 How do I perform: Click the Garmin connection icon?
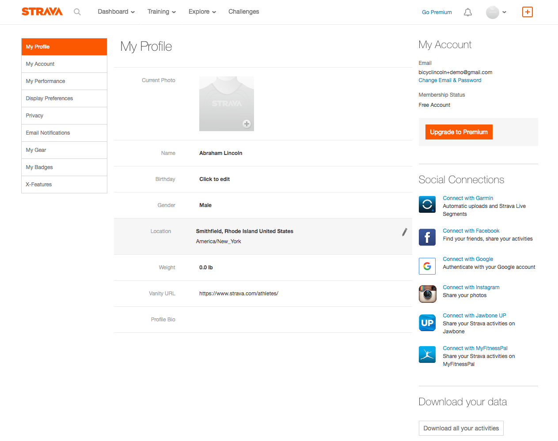coord(427,204)
